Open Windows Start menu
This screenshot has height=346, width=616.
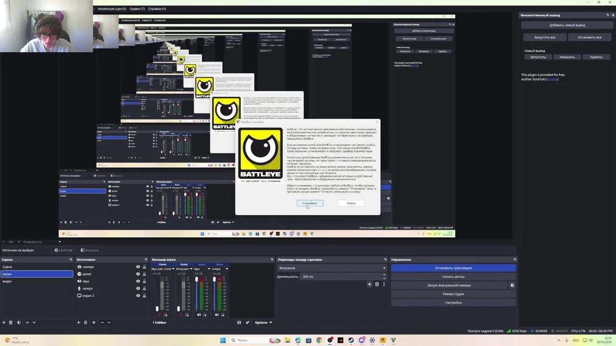pyautogui.click(x=223, y=340)
